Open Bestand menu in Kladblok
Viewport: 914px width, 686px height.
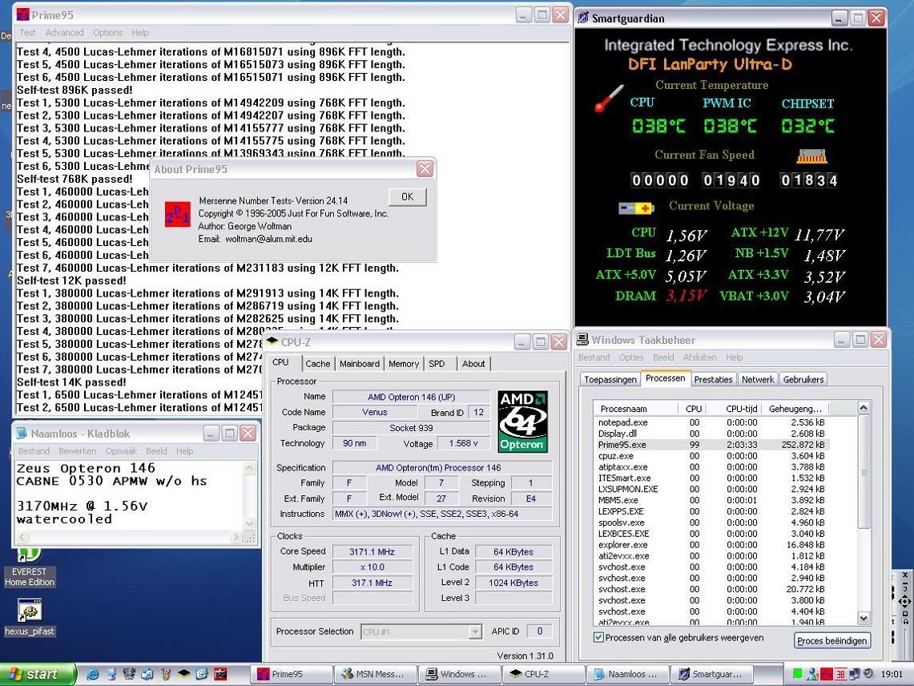34,451
